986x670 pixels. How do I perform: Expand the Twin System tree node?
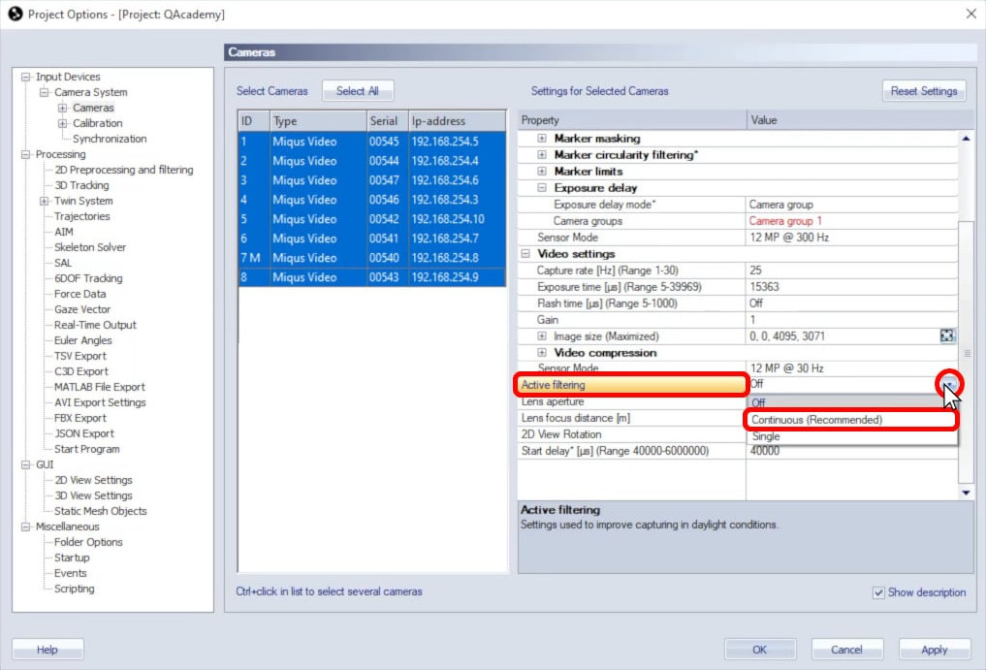coord(45,201)
